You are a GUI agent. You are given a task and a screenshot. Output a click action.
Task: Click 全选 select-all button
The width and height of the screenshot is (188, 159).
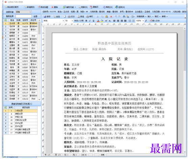[56, 17]
